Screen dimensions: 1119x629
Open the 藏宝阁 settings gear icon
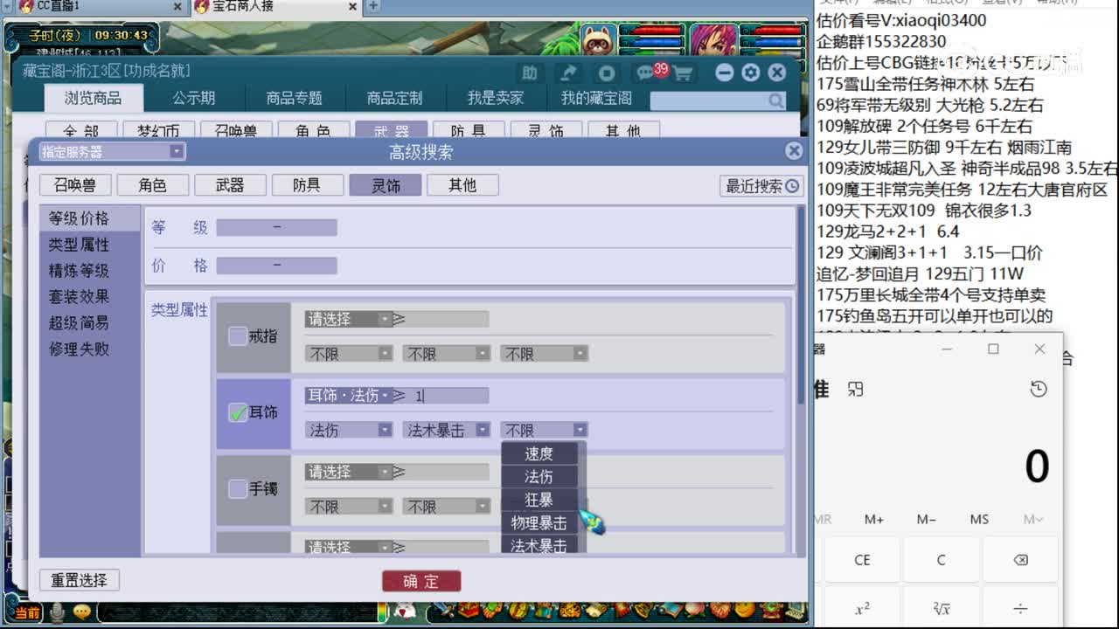pos(751,73)
